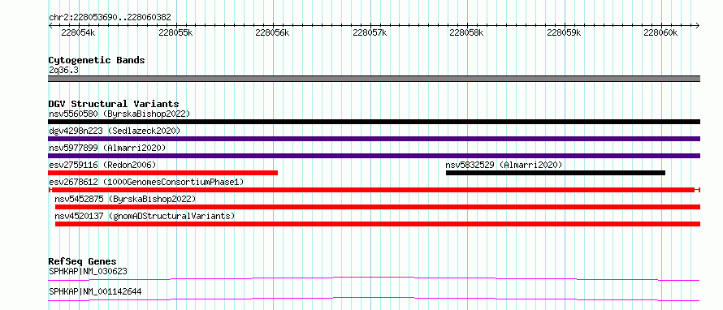Click the 228055k ruler tick label
This screenshot has width=723, height=310.
[175, 32]
